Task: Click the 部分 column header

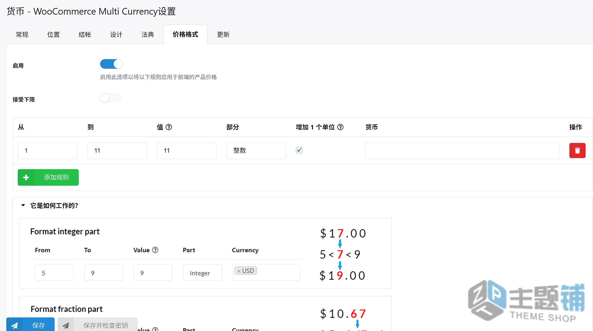Action: click(233, 127)
